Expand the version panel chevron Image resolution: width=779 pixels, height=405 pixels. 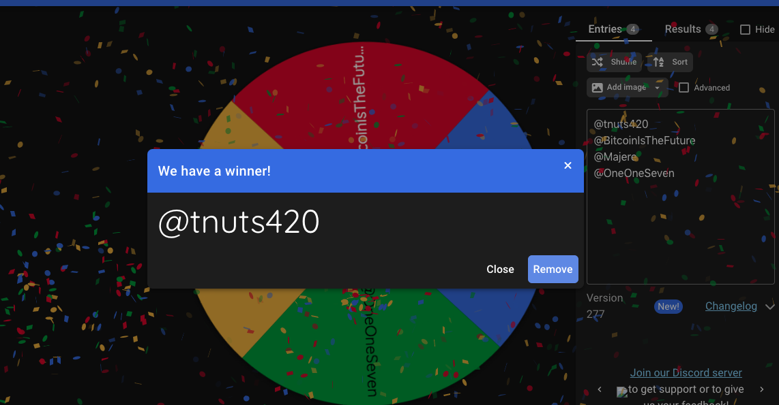[x=770, y=306]
